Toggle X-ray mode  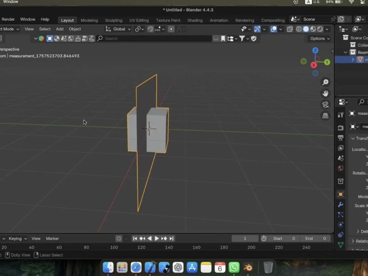coord(290,29)
